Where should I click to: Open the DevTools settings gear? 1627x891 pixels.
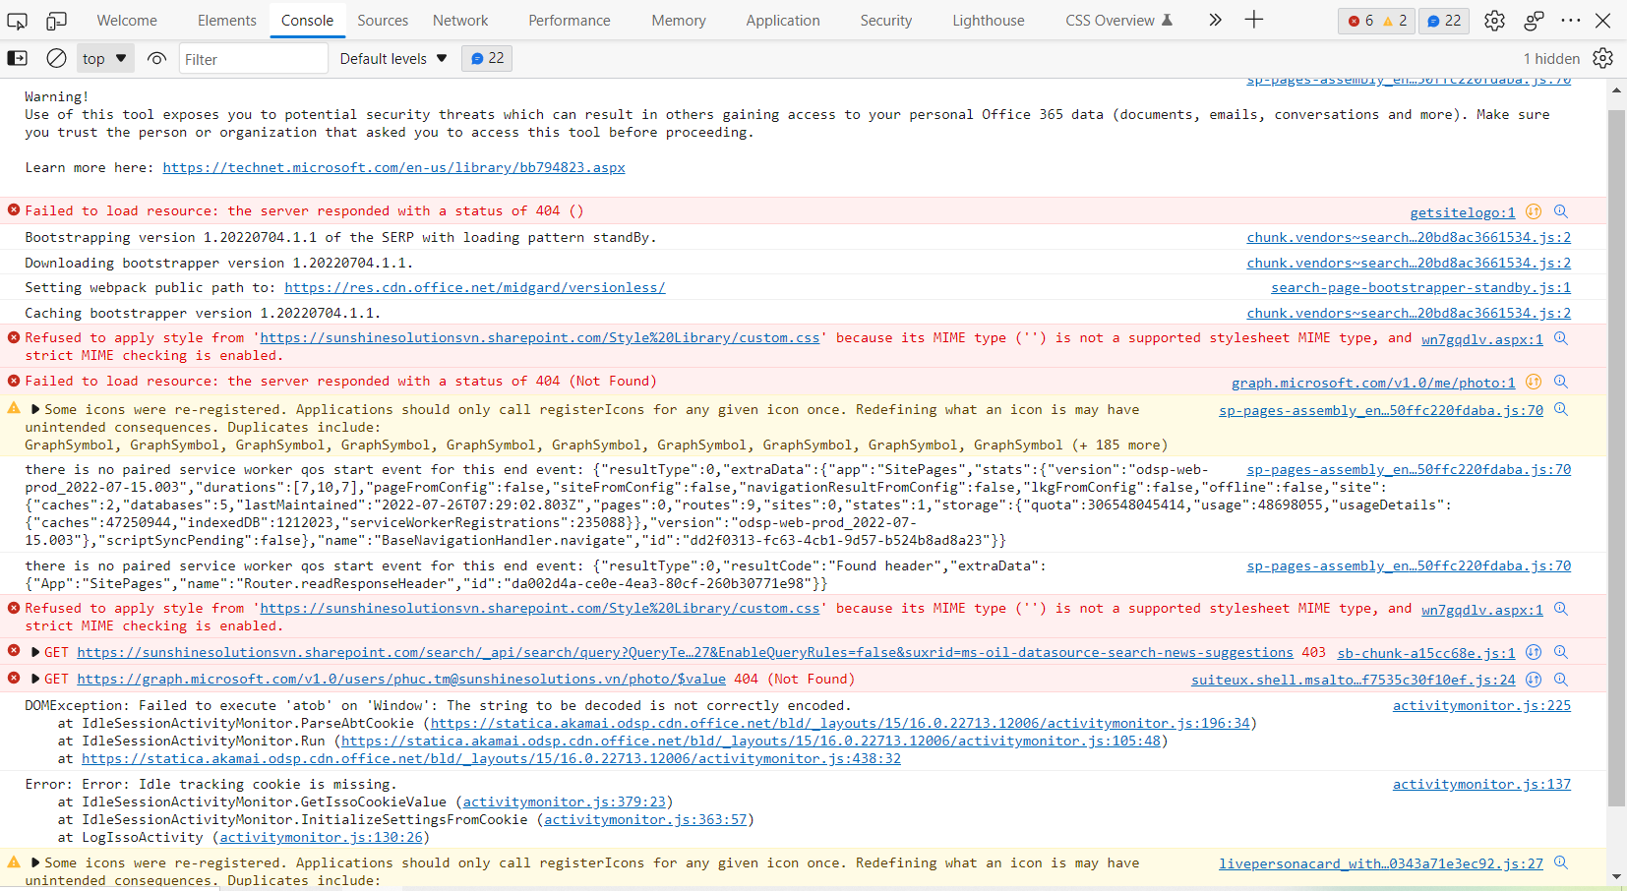1495,20
